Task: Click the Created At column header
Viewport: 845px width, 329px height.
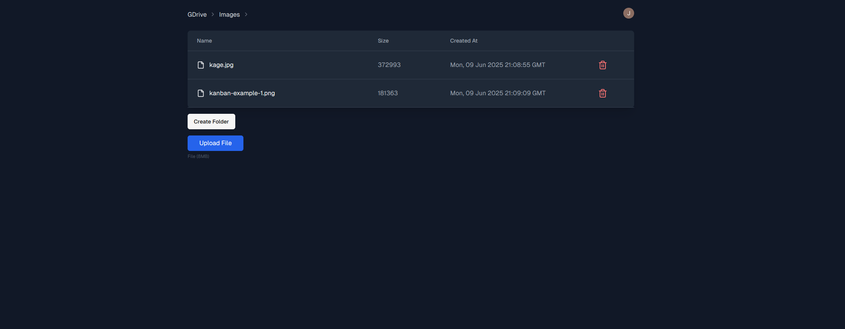Action: (x=464, y=41)
